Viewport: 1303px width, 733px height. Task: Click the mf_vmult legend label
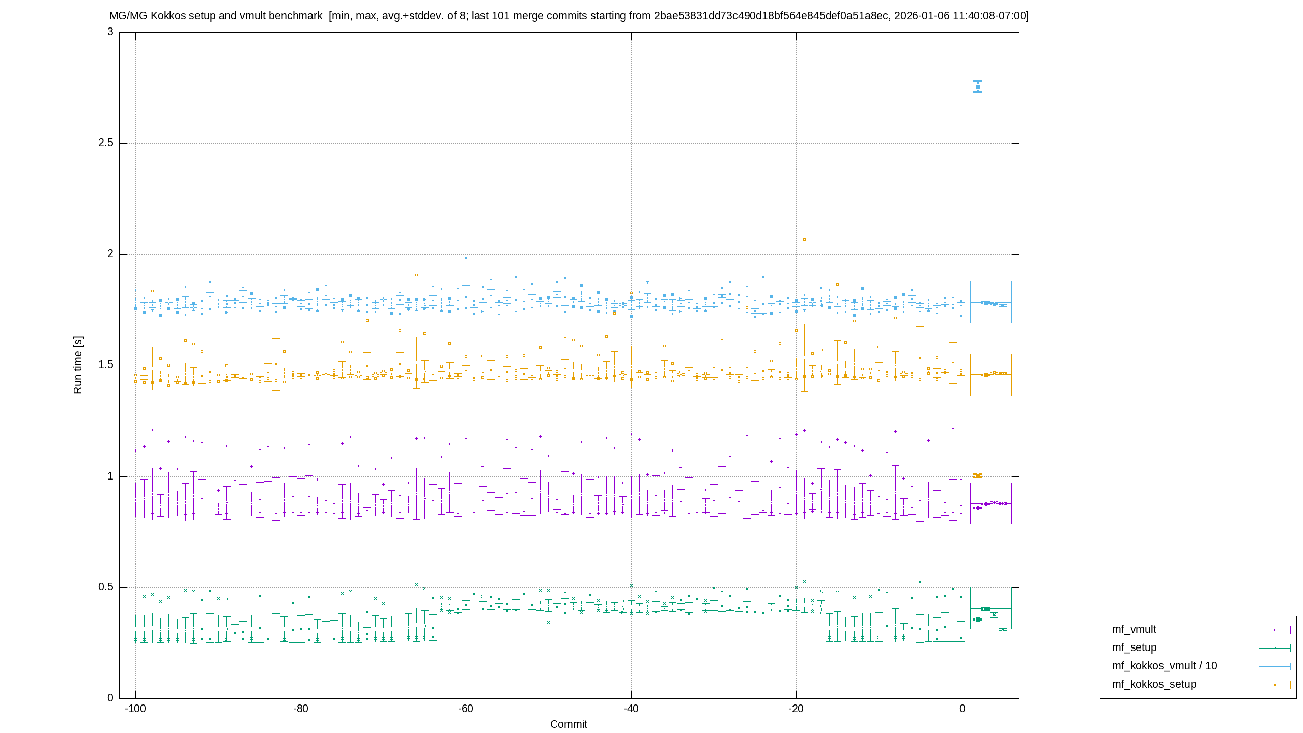click(x=1134, y=629)
